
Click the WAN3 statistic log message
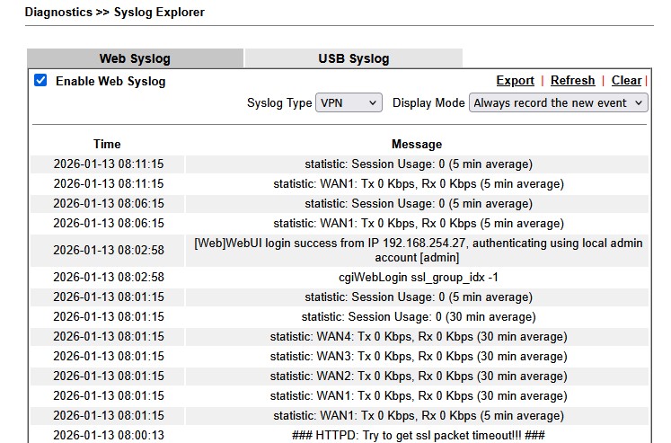pos(419,357)
